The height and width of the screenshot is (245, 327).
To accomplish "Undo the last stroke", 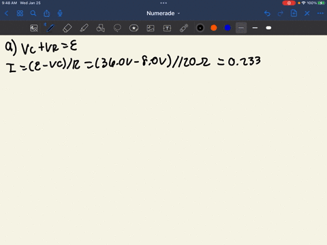I will click(267, 14).
